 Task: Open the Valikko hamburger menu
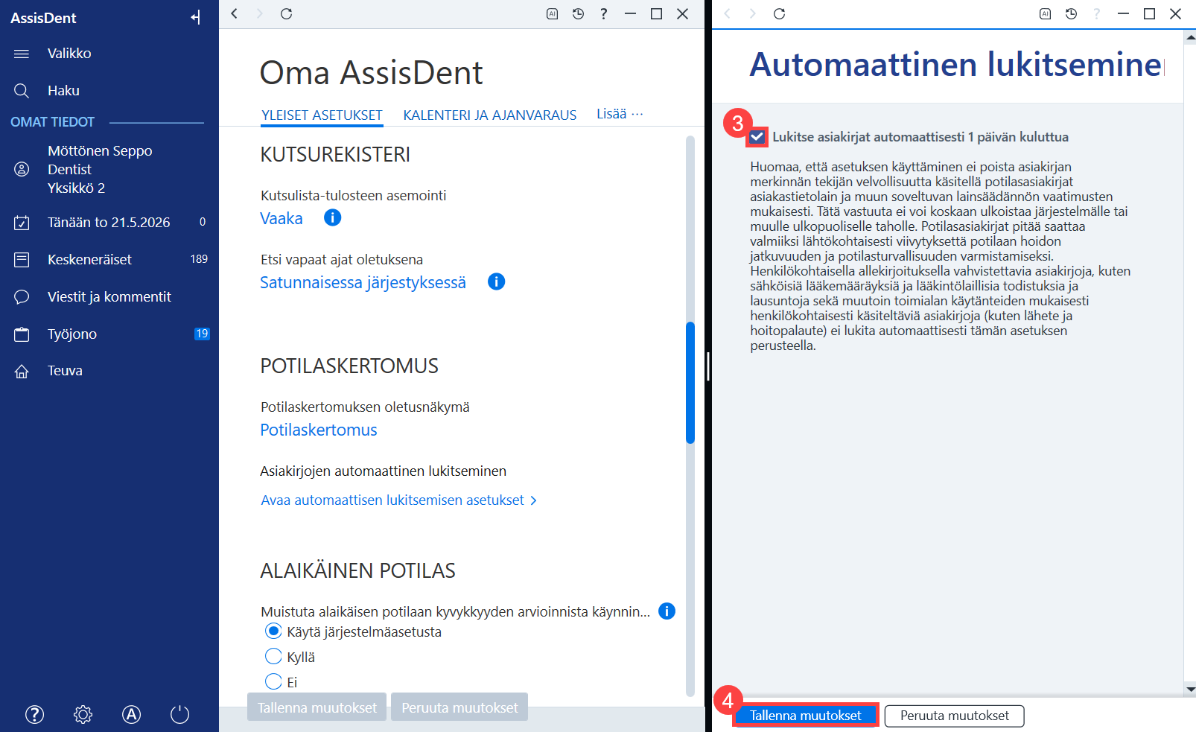click(22, 54)
